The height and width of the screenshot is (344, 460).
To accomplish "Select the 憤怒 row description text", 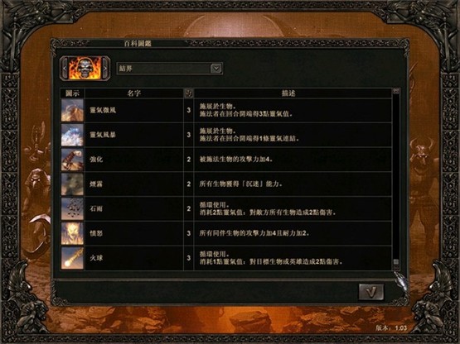I will pyautogui.click(x=254, y=233).
